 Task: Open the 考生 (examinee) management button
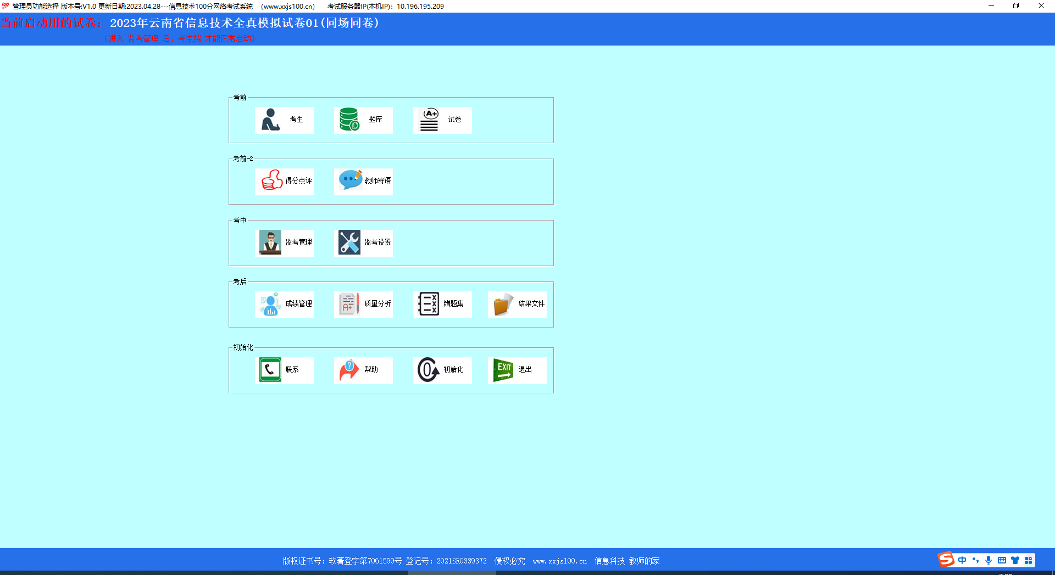point(284,120)
